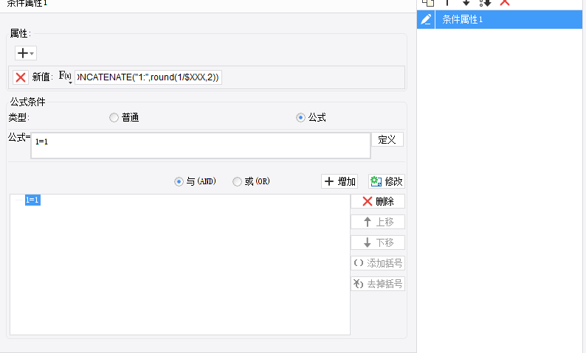Click the 添加括号 add brackets button

pos(378,263)
